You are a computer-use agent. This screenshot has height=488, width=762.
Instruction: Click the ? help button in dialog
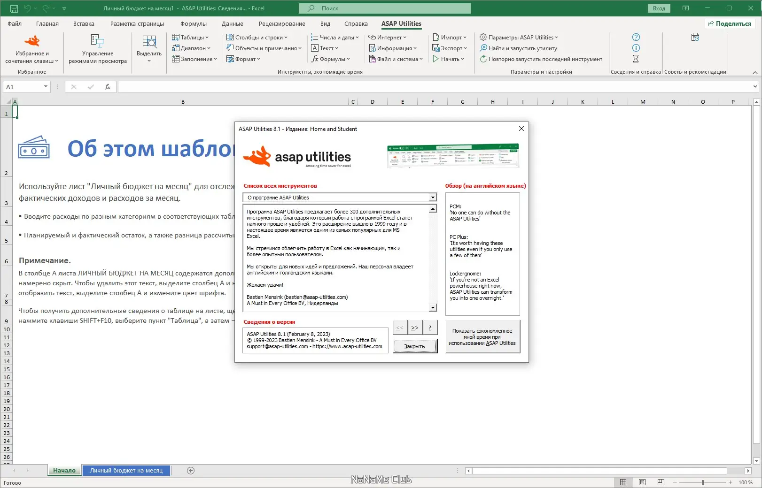430,328
